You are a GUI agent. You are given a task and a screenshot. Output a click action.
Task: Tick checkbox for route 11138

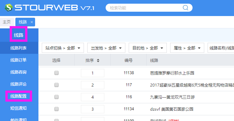coord(56,73)
